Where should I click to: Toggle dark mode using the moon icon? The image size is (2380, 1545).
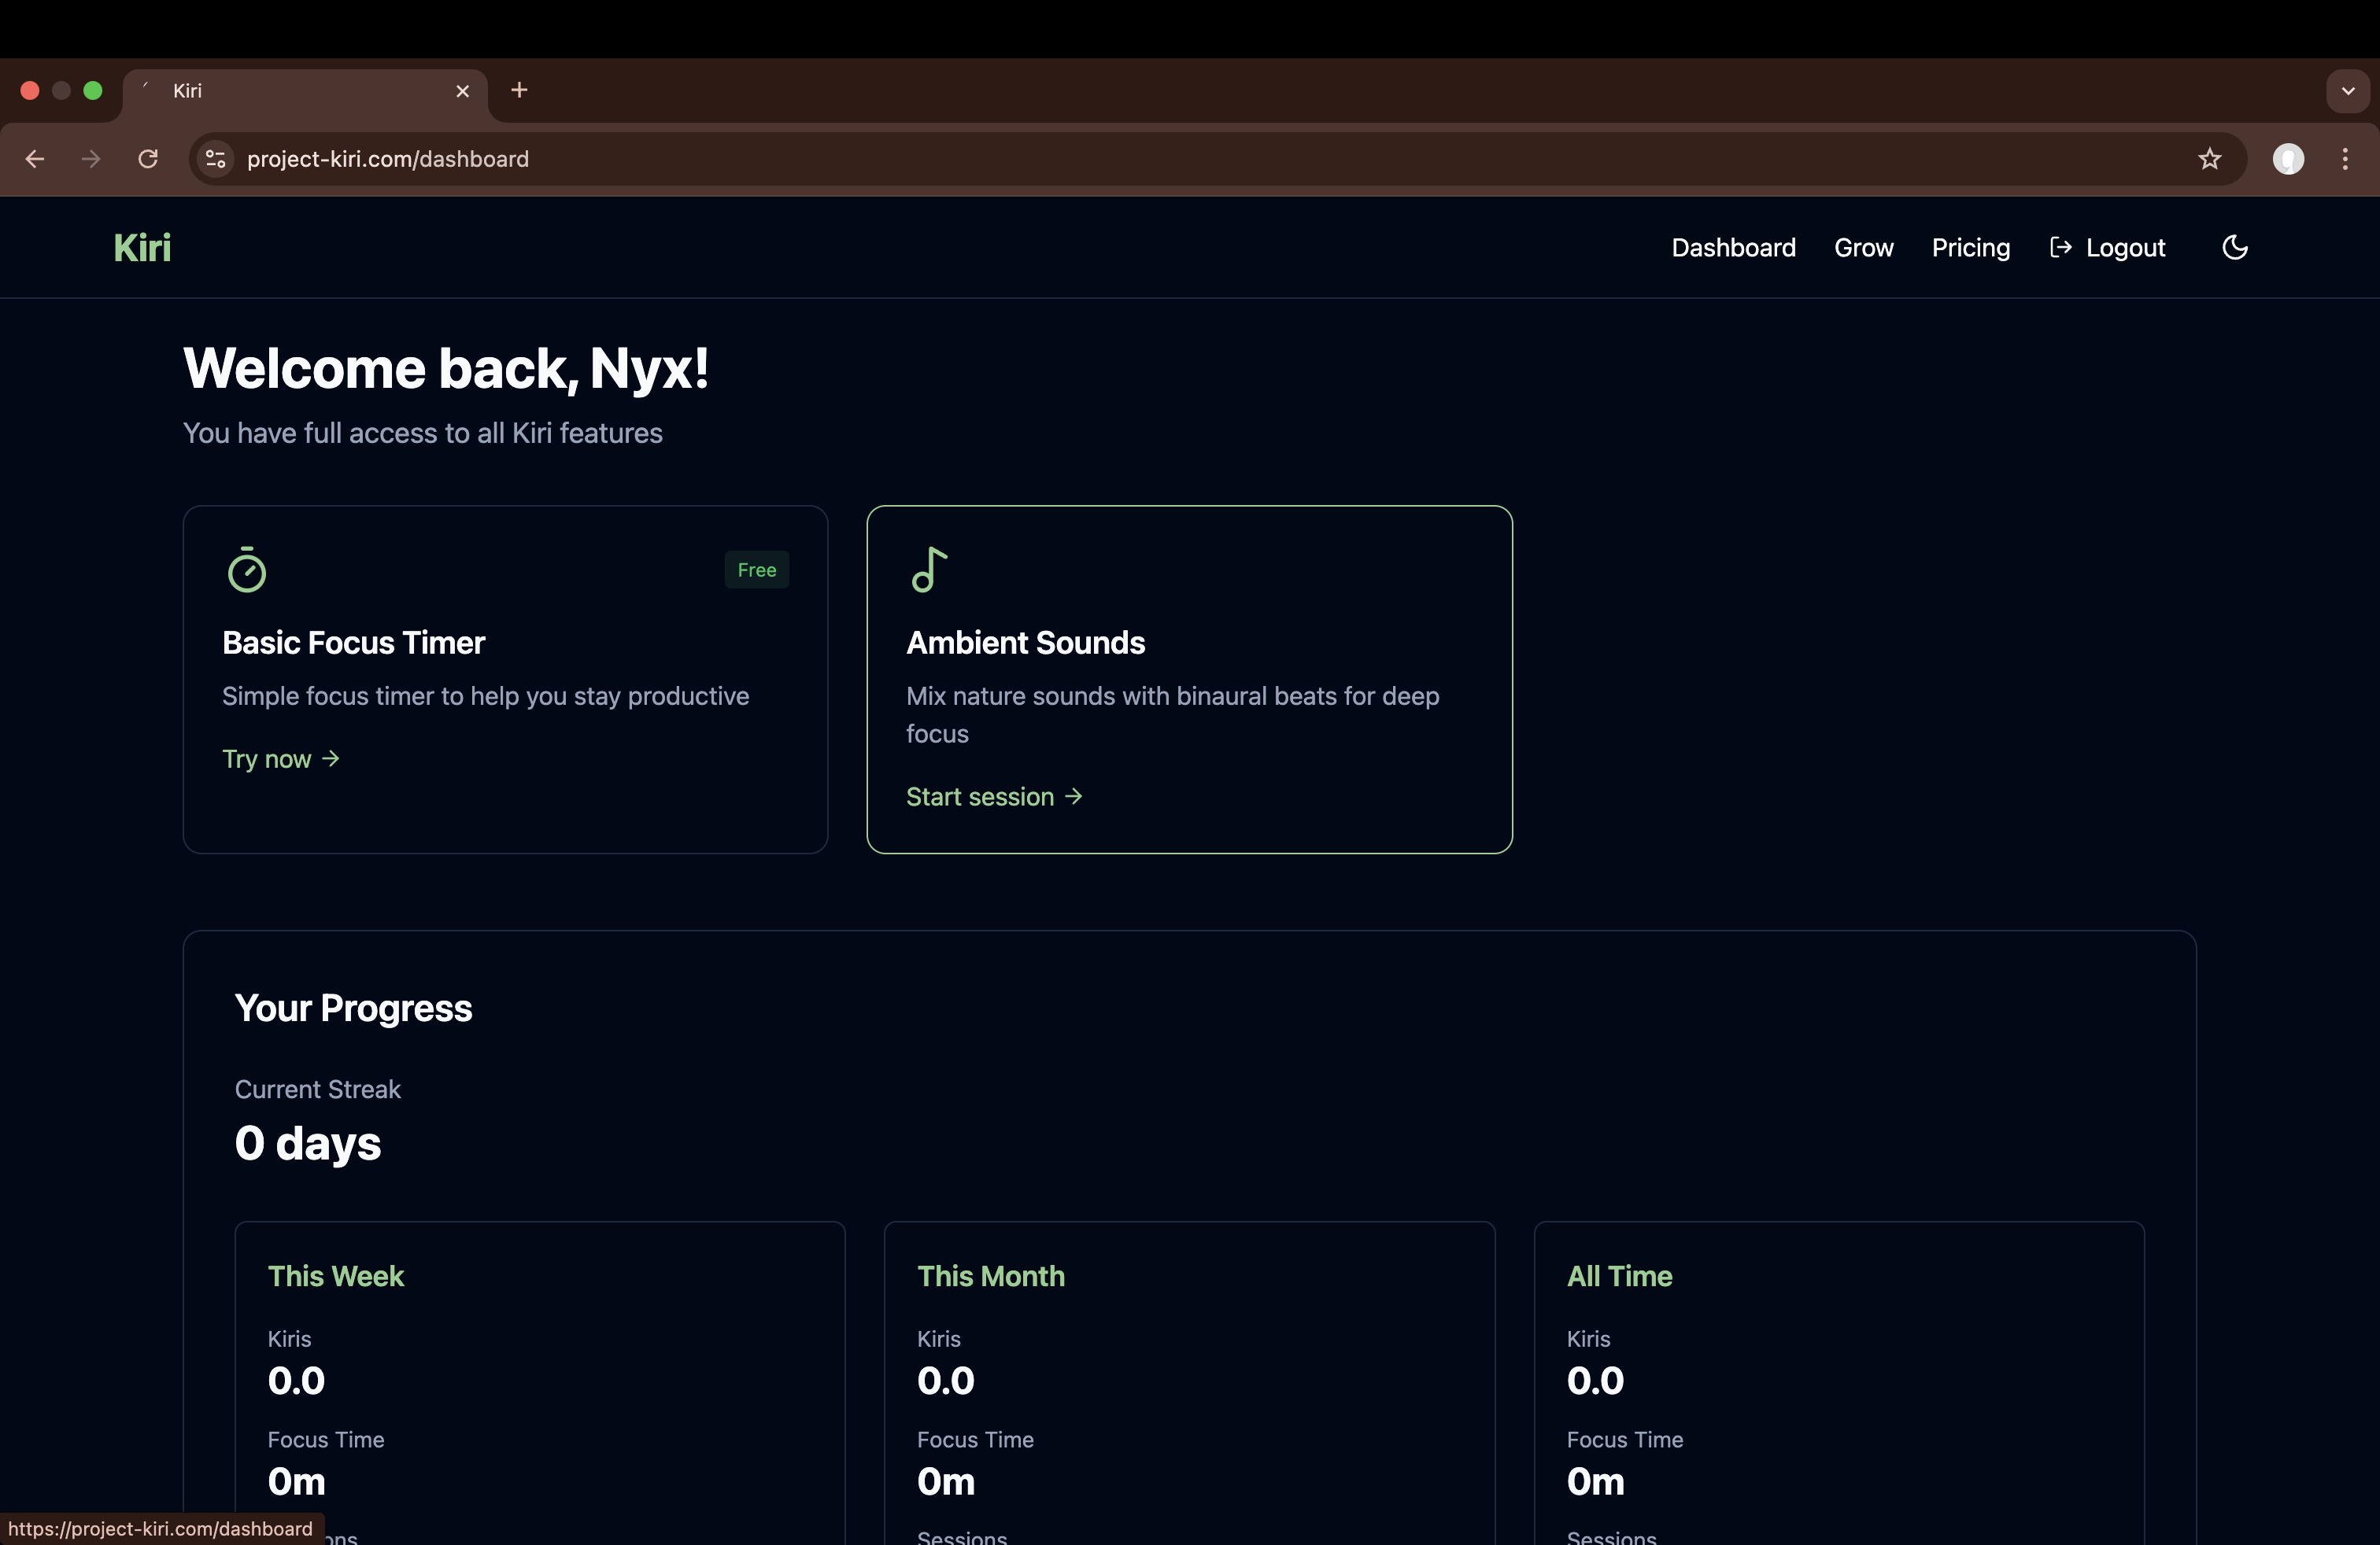tap(2235, 247)
